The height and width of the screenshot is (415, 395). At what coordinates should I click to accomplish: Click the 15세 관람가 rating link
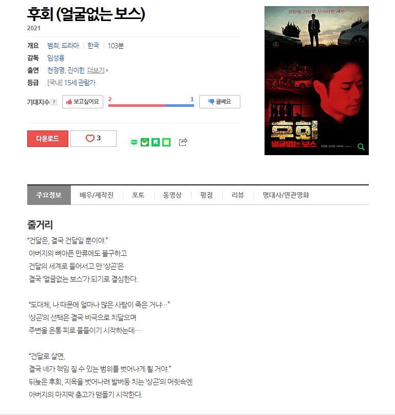(x=80, y=83)
